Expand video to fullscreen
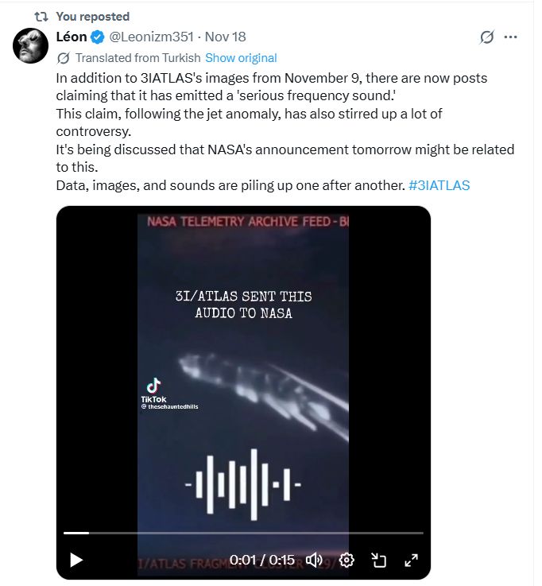 411,560
